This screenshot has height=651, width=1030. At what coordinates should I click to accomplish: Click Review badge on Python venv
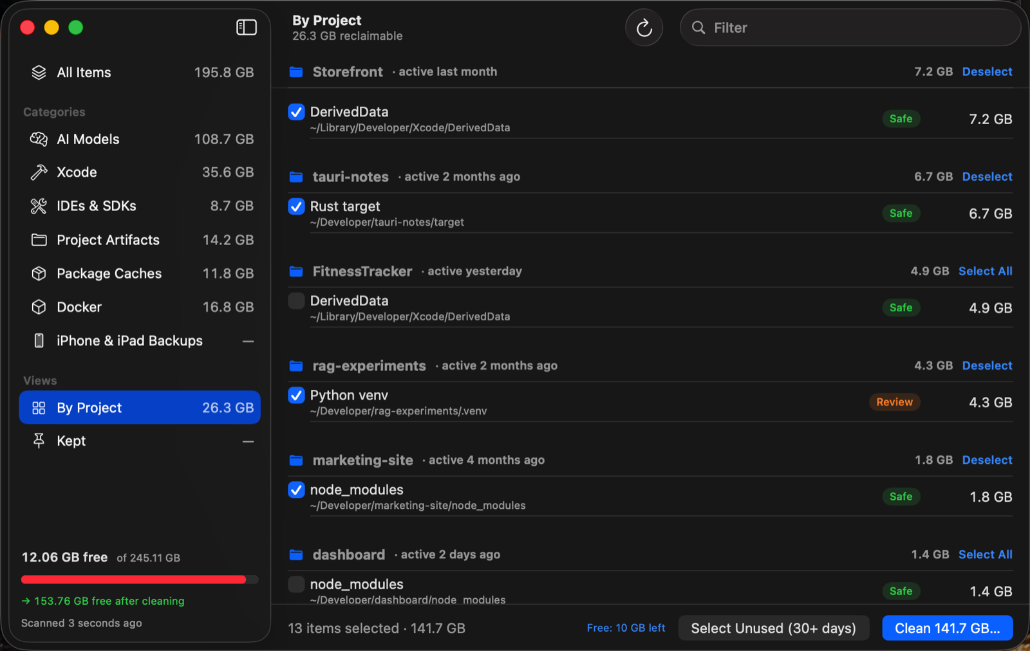pyautogui.click(x=894, y=402)
